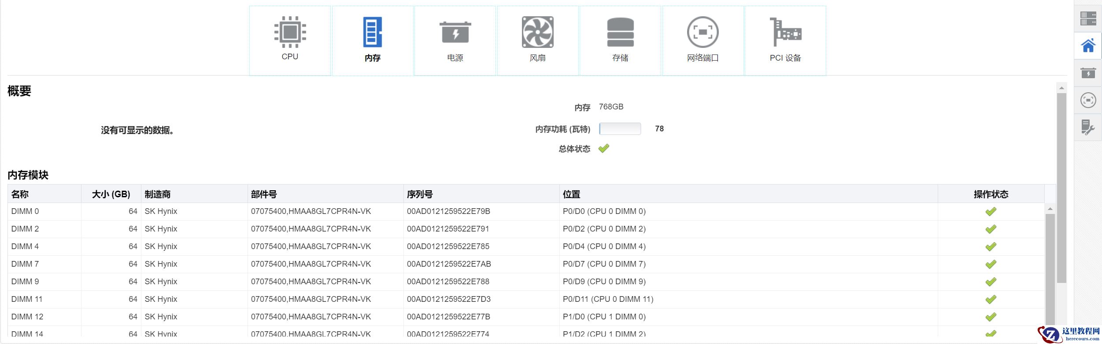The height and width of the screenshot is (344, 1102).
Task: Click the 概要 summary heading
Action: (19, 91)
